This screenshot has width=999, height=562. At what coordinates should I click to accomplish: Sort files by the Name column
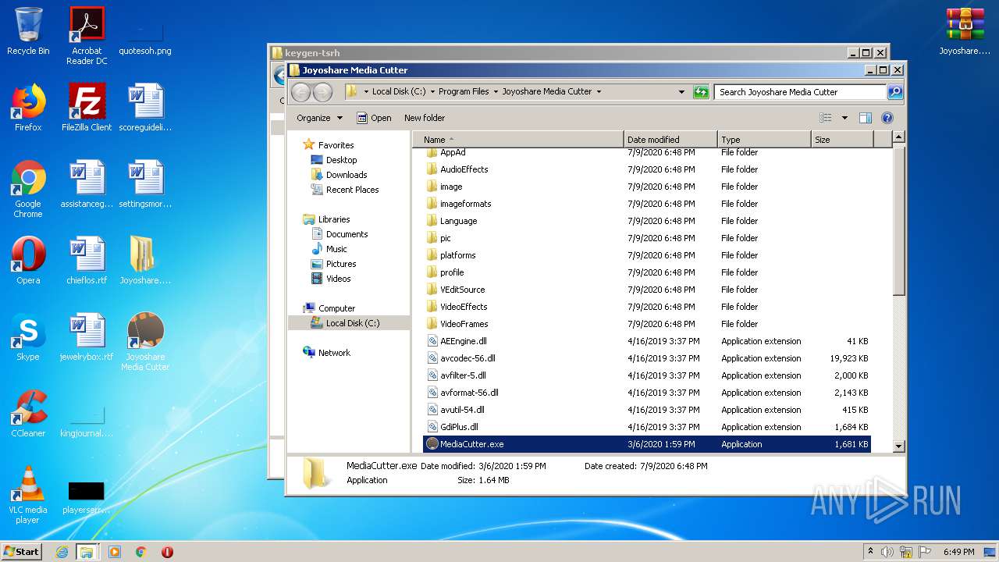coord(518,140)
